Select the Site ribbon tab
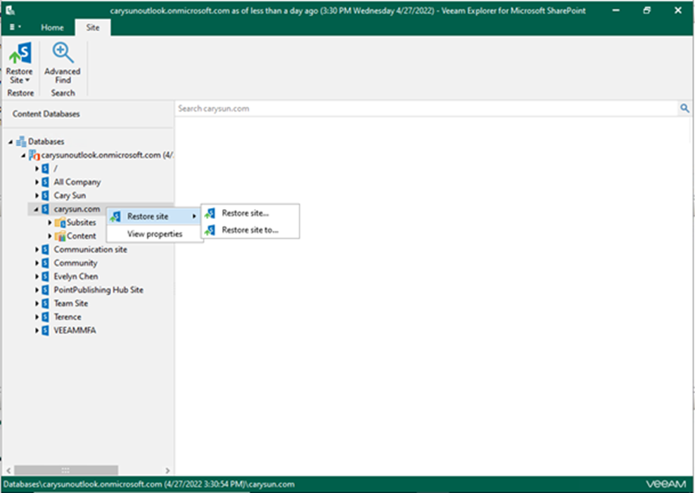Viewport: 695px width, 493px height. (93, 27)
